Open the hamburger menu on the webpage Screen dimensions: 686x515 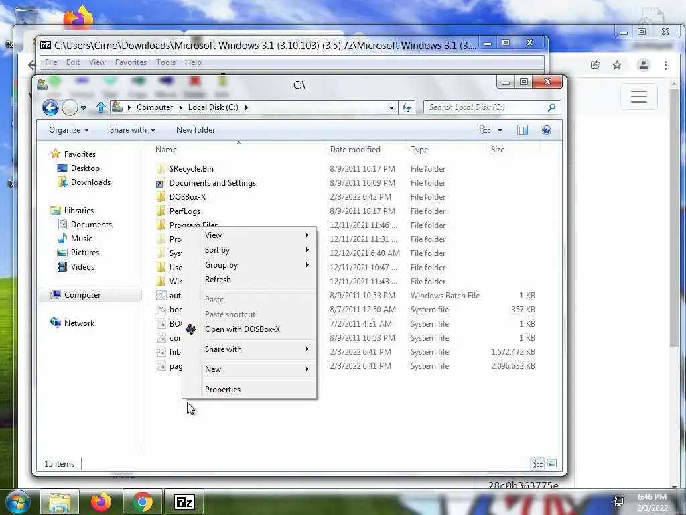[x=638, y=97]
